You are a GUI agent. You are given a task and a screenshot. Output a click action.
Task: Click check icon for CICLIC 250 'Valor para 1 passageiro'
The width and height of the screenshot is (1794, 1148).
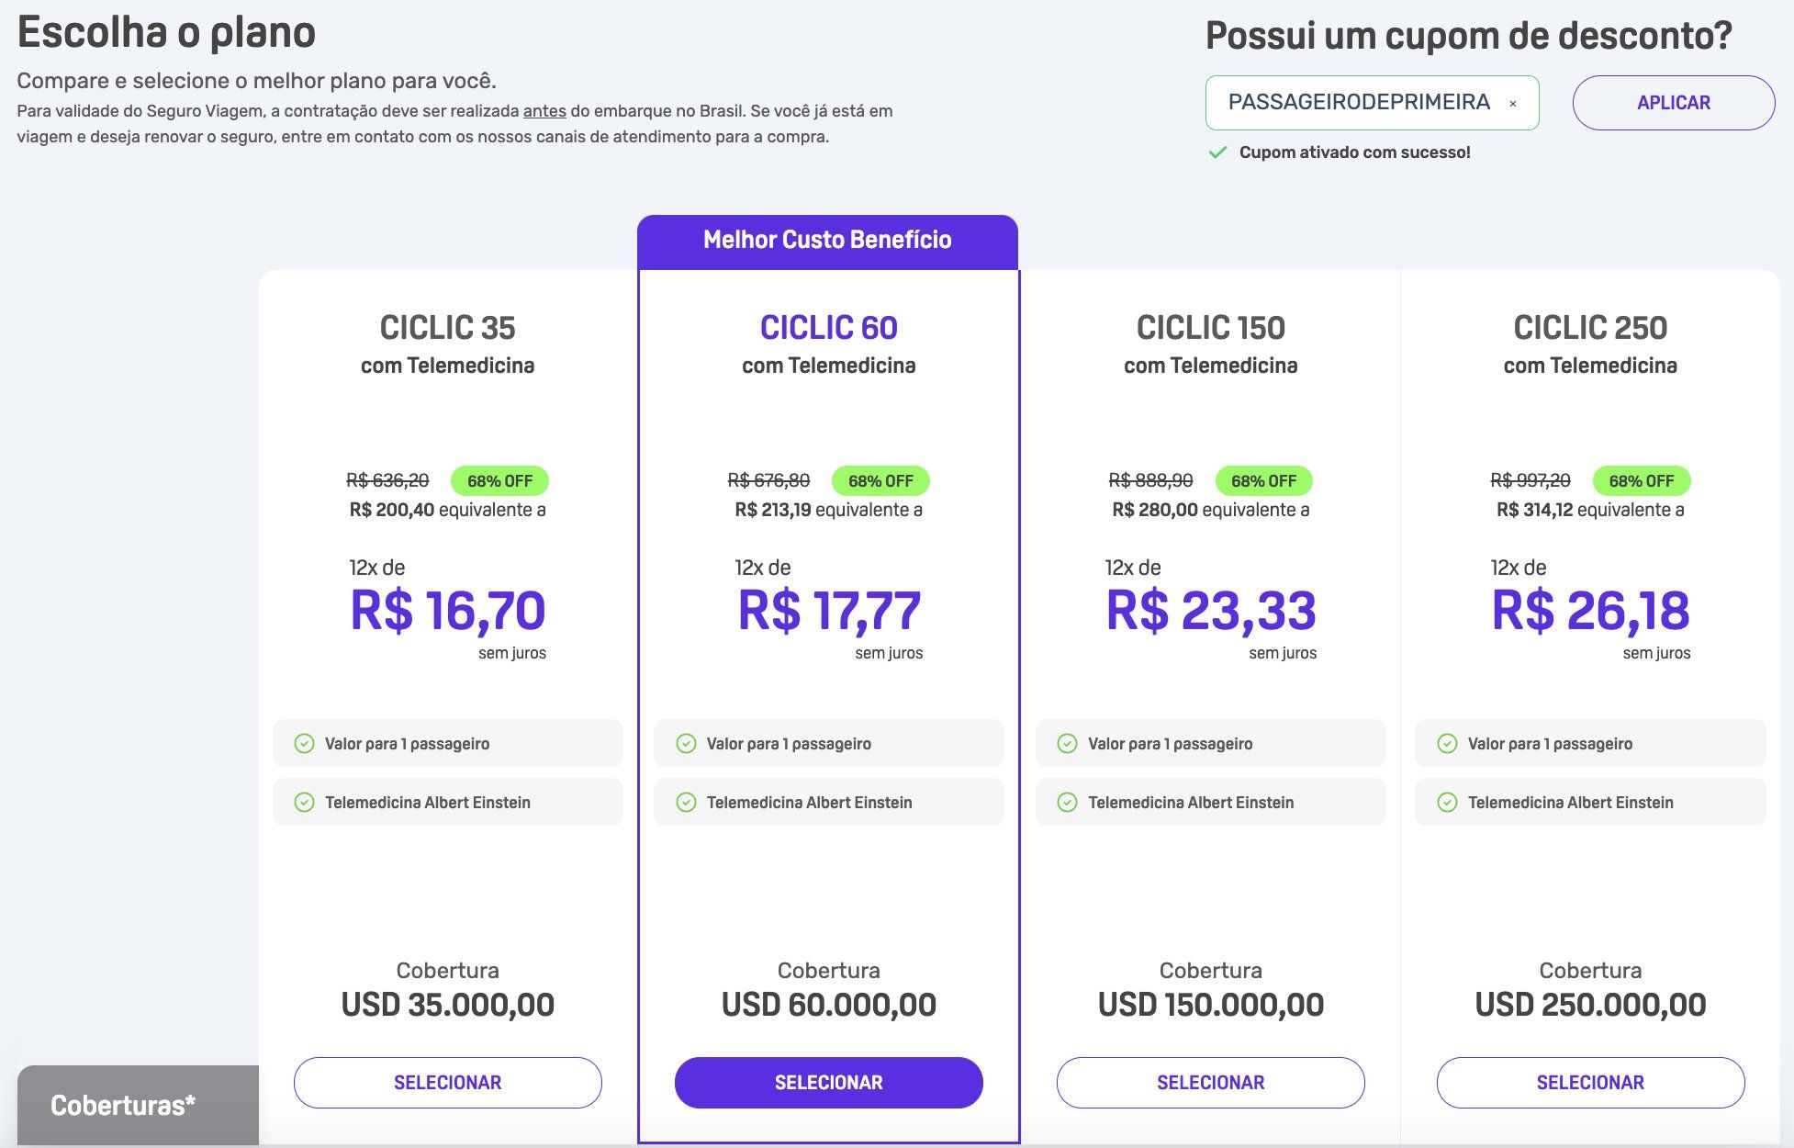pyautogui.click(x=1447, y=743)
